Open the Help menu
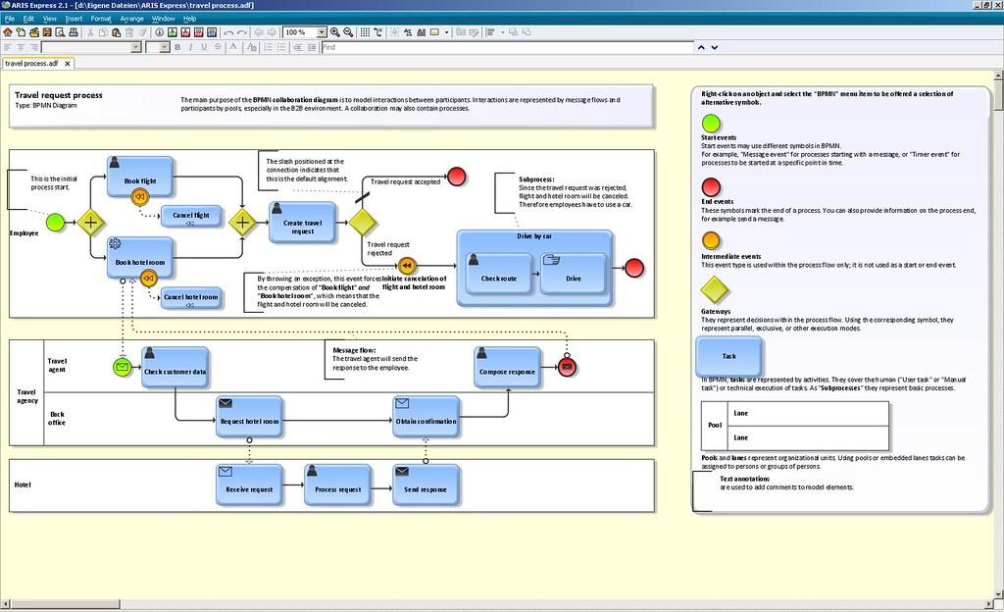 pos(189,19)
